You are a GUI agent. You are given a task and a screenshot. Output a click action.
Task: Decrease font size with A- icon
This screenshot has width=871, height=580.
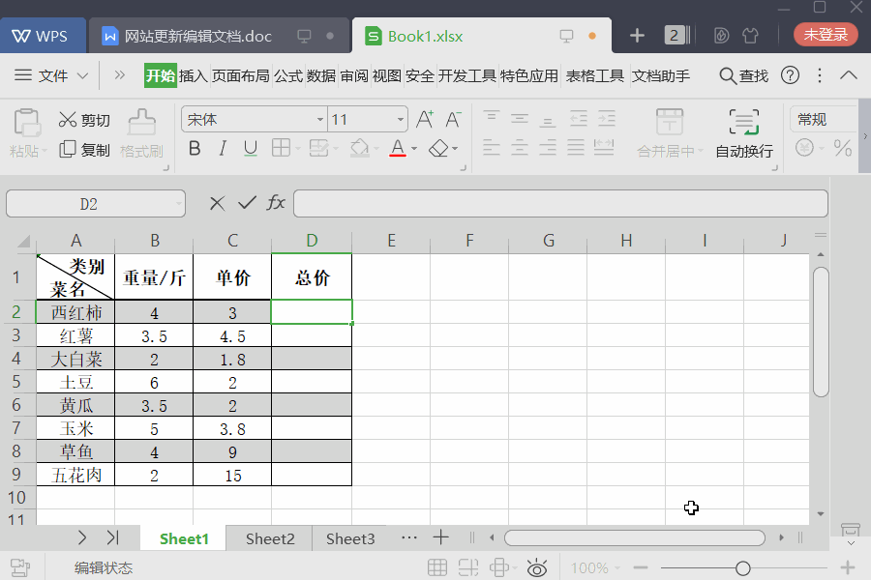pos(453,119)
